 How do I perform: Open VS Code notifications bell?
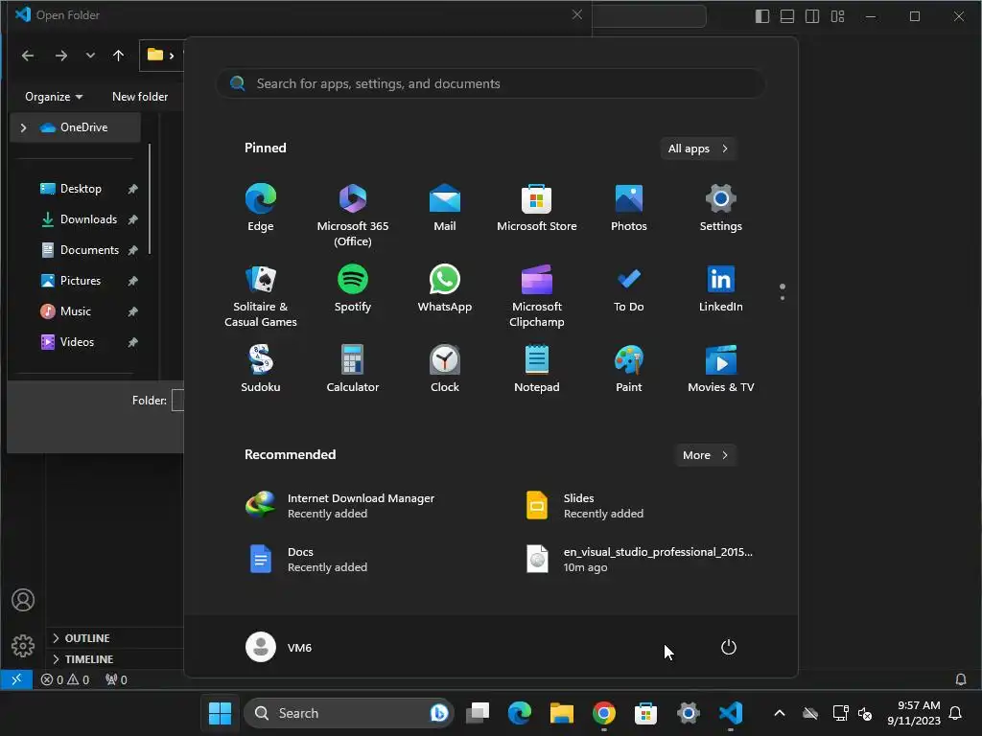coord(960,679)
